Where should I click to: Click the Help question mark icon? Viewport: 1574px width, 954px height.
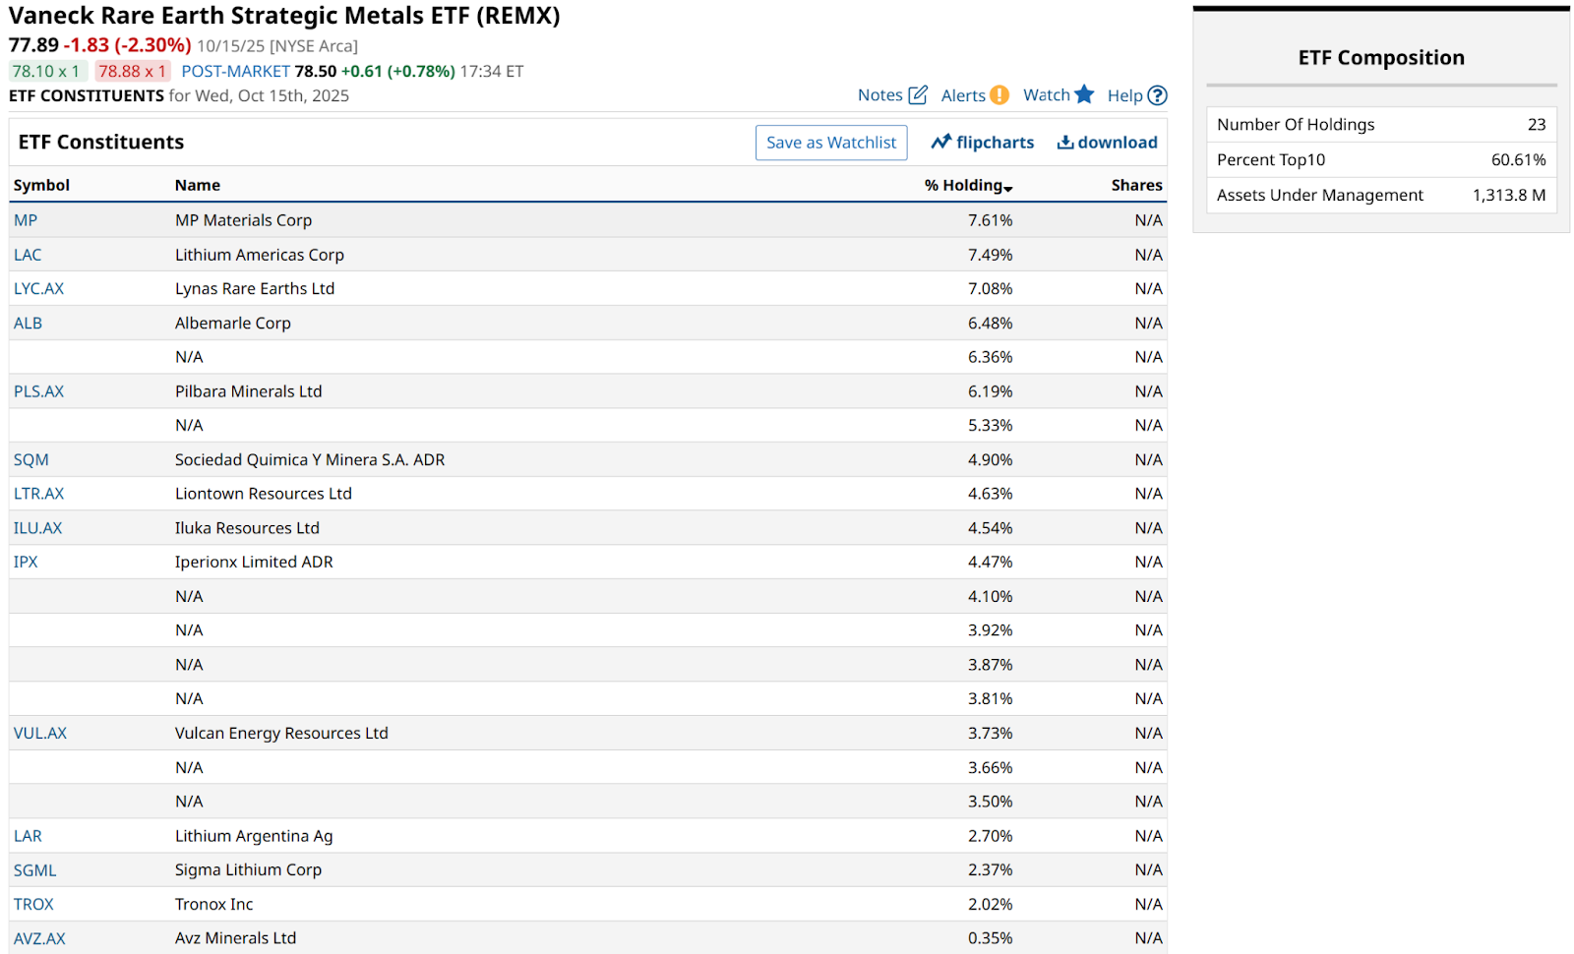[x=1158, y=95]
